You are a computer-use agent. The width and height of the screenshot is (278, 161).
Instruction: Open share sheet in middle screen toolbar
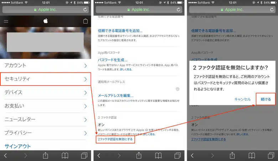139,155
